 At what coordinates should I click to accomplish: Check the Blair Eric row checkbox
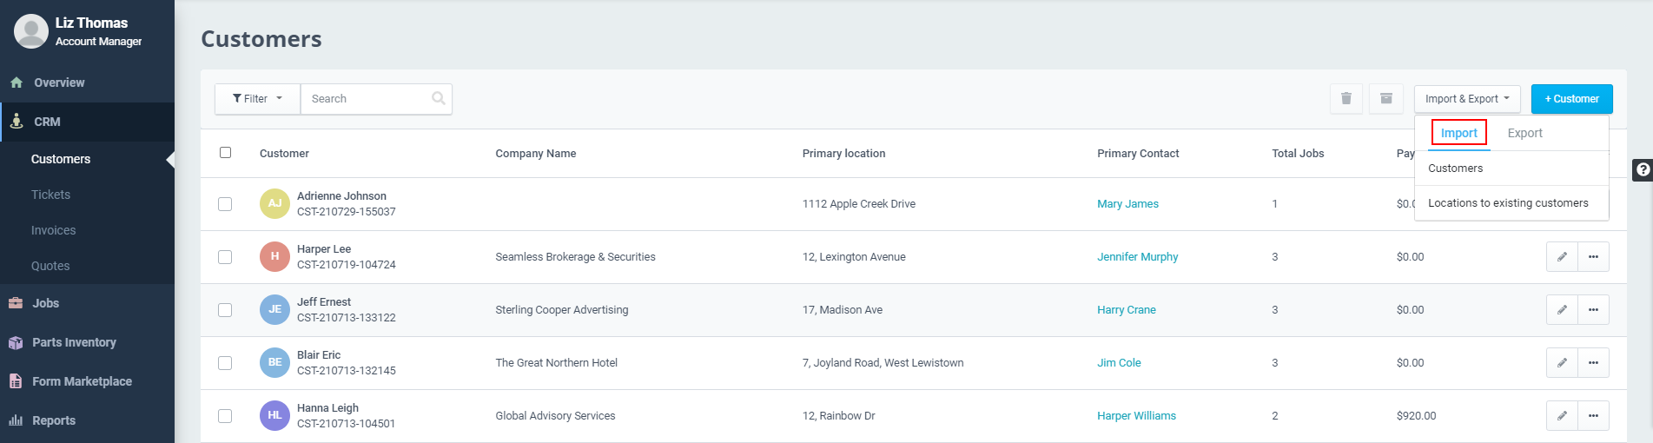[x=225, y=363]
